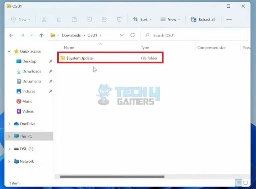Screen dimensions: 256x189
Task: Click the Delete trash icon
Action: pos(119,20)
